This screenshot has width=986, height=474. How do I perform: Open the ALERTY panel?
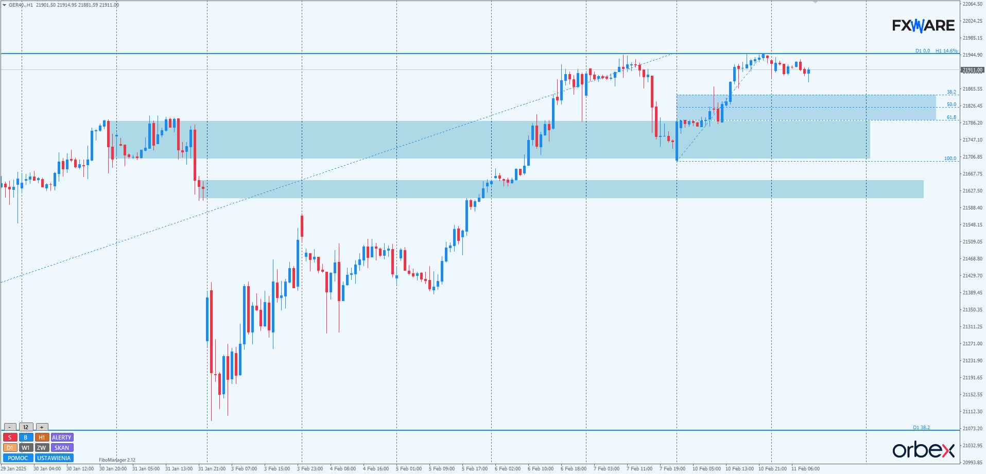pyautogui.click(x=62, y=437)
